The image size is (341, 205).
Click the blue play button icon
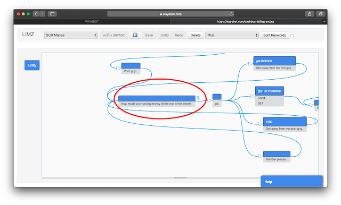[x=135, y=35]
